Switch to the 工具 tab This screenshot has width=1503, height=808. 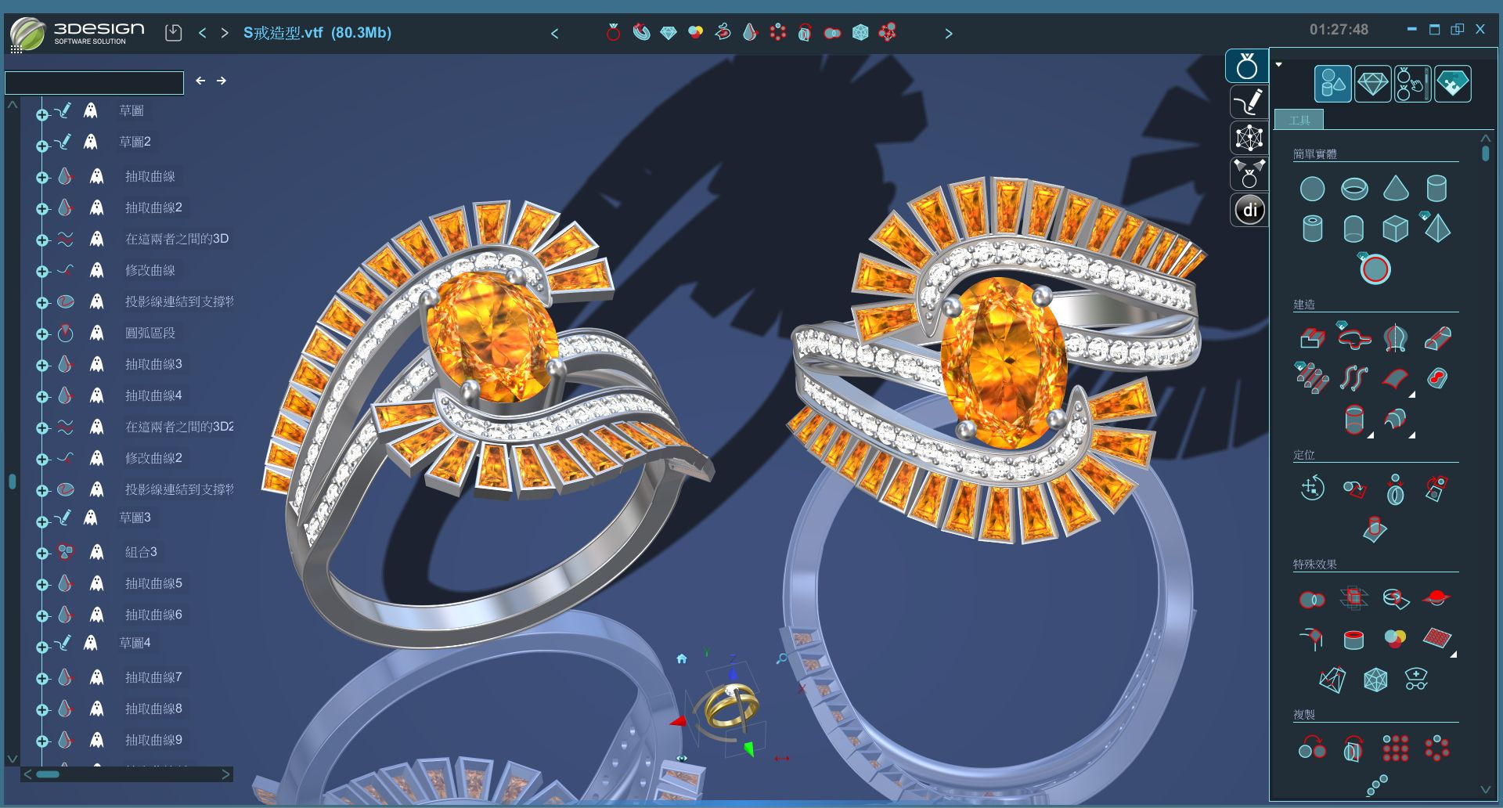click(x=1299, y=120)
